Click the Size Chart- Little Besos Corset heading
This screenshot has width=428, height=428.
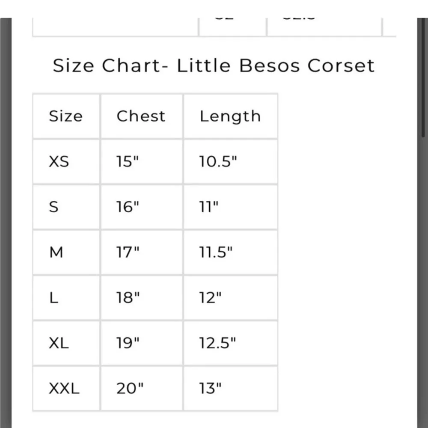(214, 66)
